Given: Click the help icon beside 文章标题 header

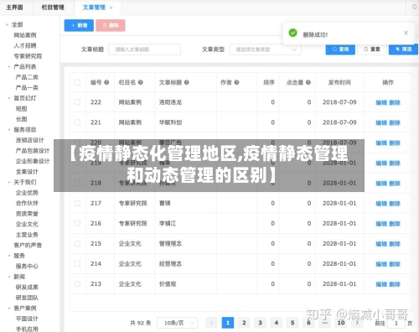Looking at the screenshot, I should coord(187,82).
